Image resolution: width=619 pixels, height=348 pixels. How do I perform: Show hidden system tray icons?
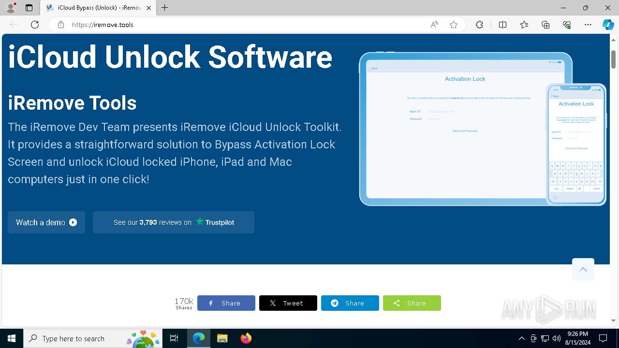point(521,338)
